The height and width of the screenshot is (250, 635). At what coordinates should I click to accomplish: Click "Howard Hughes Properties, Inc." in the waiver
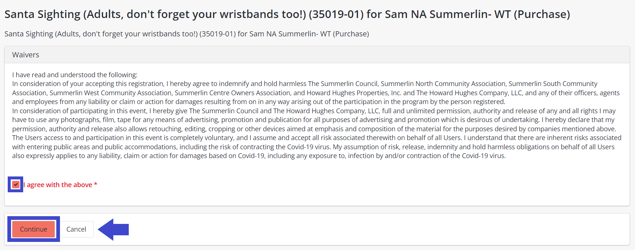click(354, 93)
